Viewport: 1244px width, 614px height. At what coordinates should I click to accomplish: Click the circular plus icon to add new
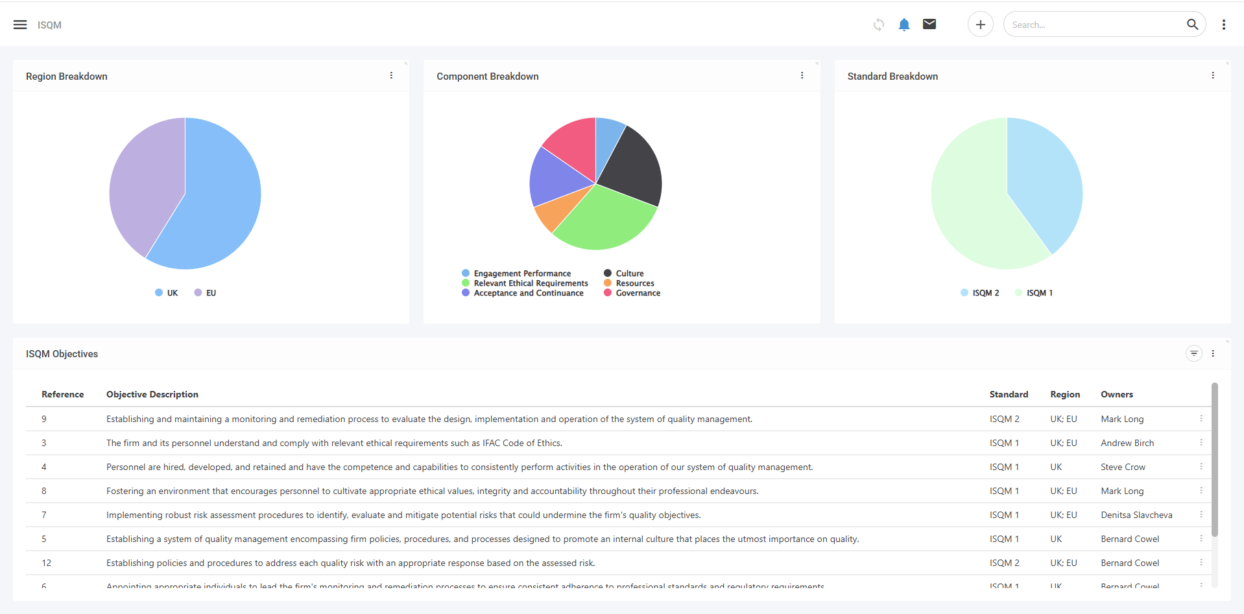pos(980,24)
